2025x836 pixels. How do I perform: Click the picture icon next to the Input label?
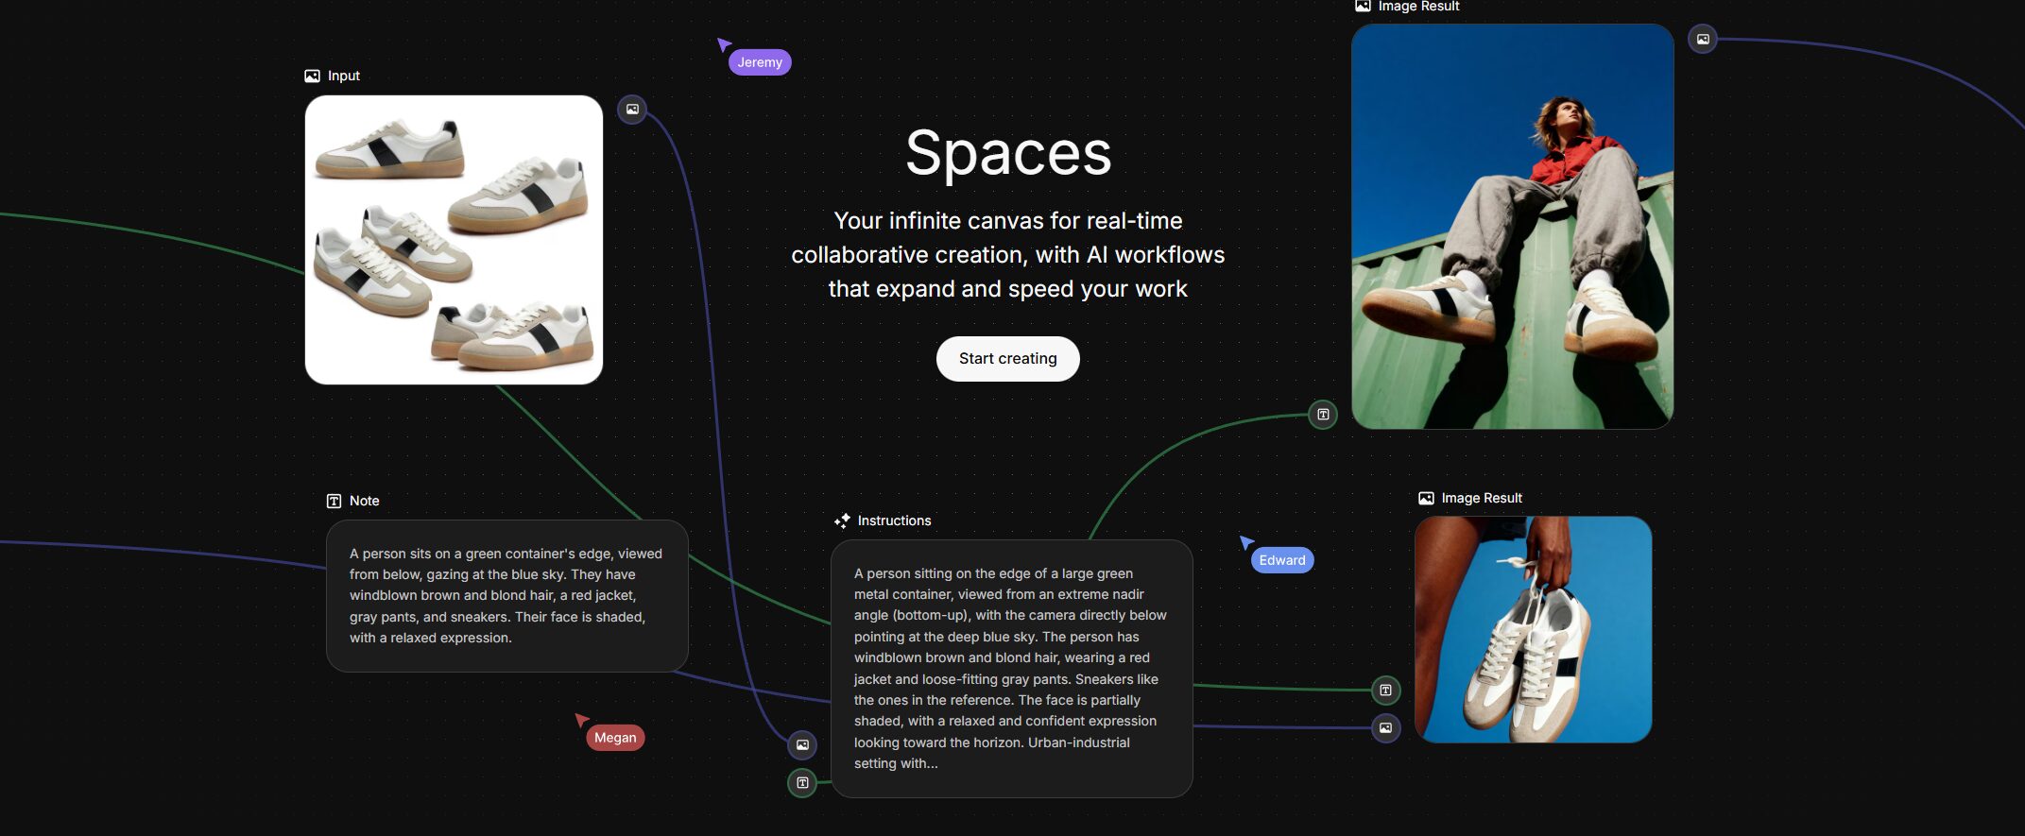pos(312,76)
